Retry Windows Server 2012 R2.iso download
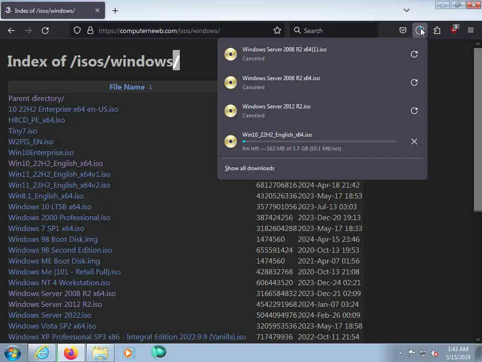The height and width of the screenshot is (362, 482). pos(414,111)
